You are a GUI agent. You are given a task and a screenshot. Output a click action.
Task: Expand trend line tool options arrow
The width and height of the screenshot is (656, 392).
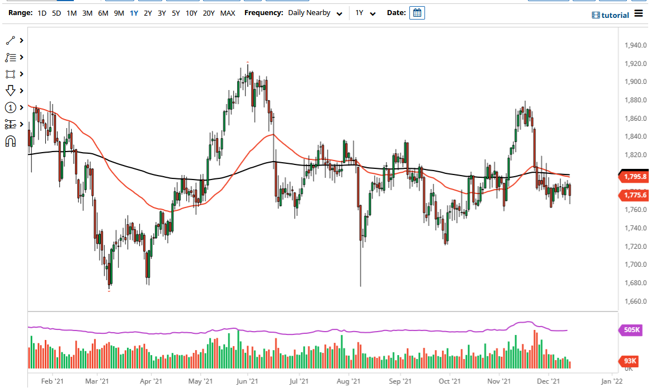[21, 41]
